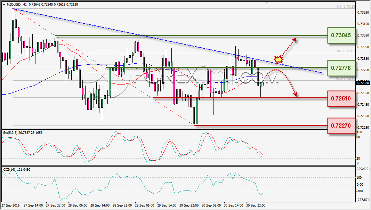Click the CCI 255.4251 scale value
Screen dimensions: 371x210
[x=363, y=169]
